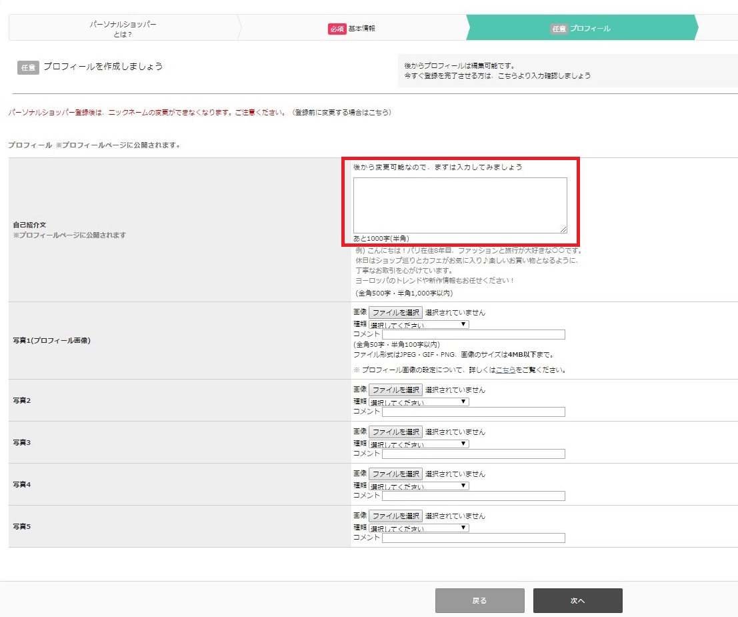Expand the 種類 dropdown for 写真4
738x617 pixels.
click(419, 486)
